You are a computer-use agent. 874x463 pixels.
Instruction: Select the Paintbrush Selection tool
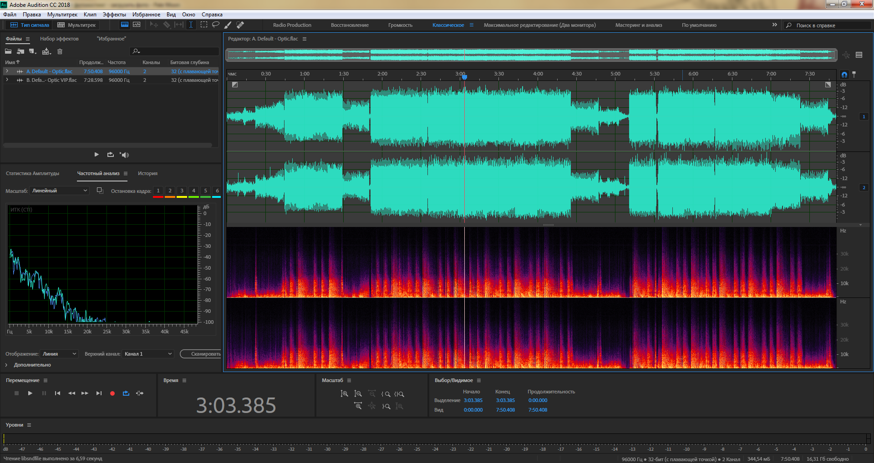pyautogui.click(x=228, y=25)
